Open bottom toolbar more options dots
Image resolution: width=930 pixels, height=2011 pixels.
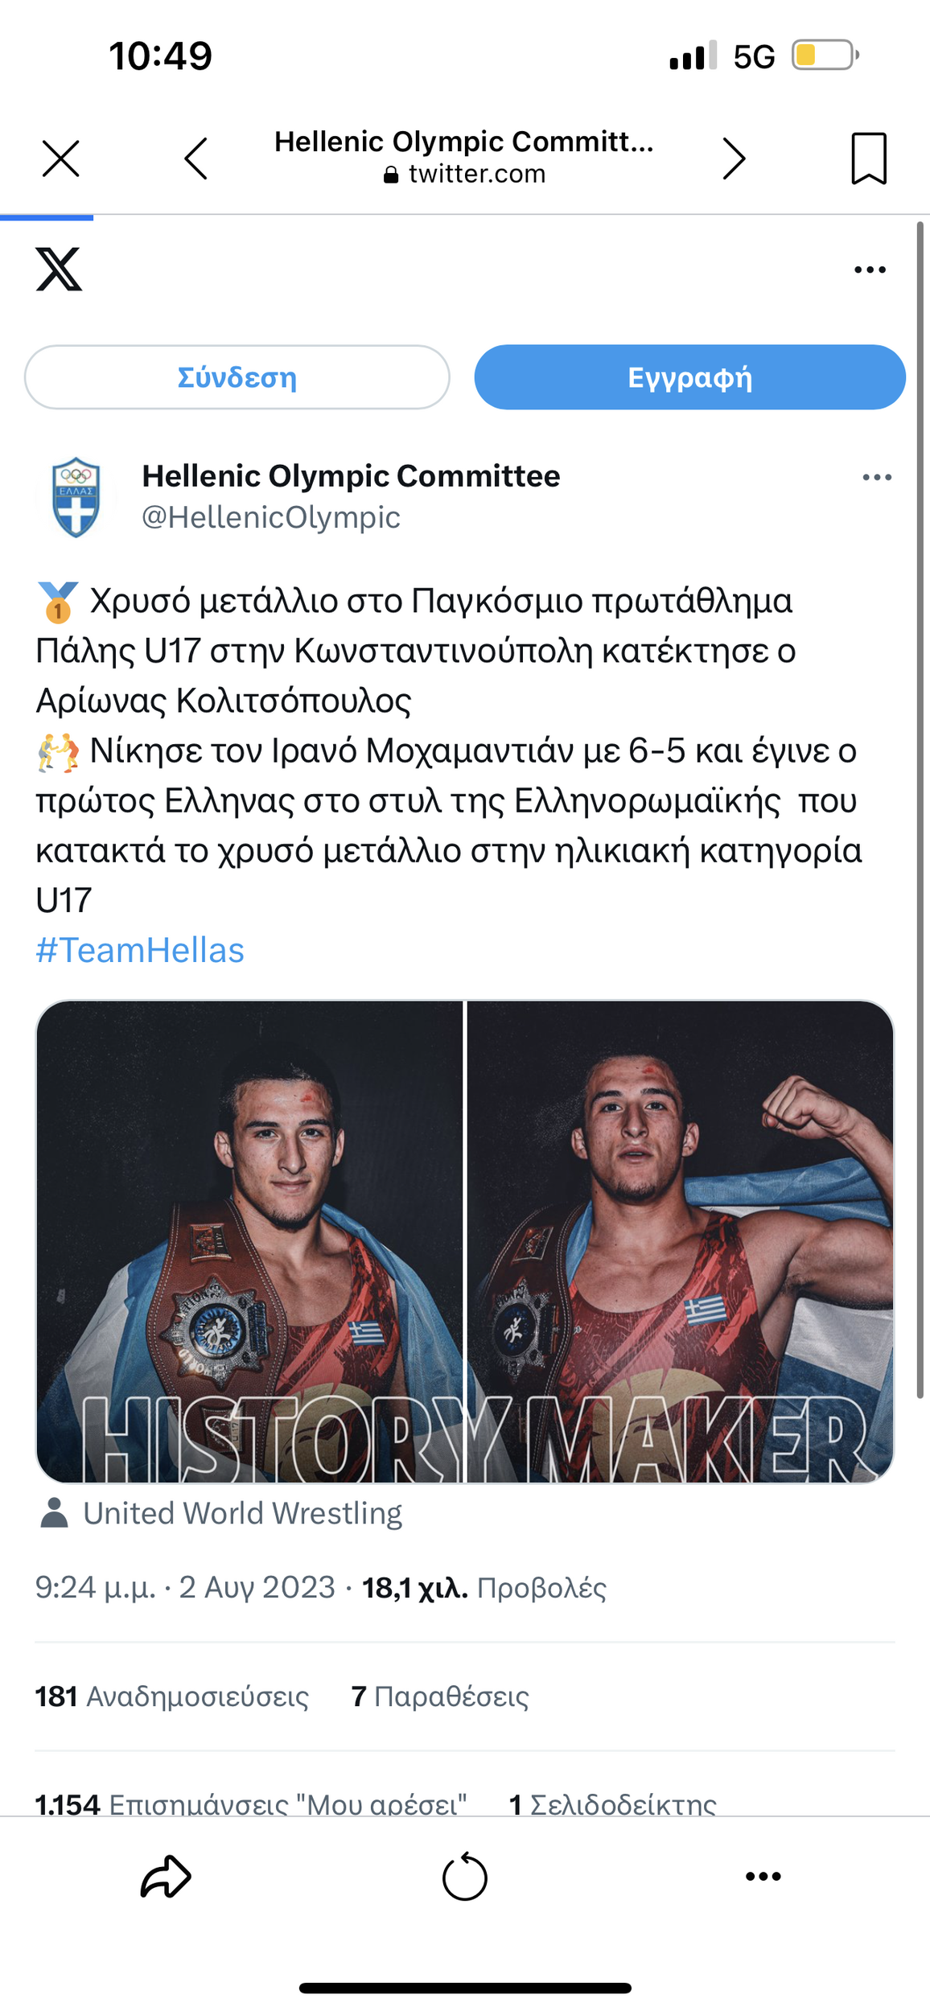pos(763,1877)
